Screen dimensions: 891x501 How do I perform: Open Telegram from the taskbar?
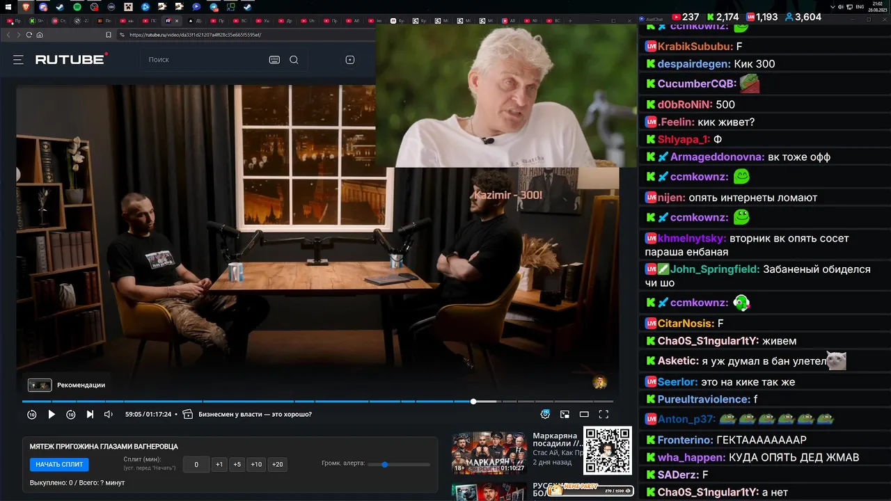pos(213,7)
